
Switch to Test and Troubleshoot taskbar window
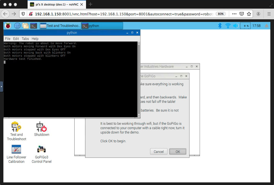(x=60, y=26)
